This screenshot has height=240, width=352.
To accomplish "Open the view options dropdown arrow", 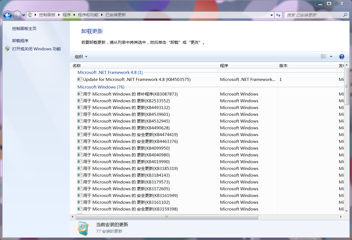I will 331,57.
